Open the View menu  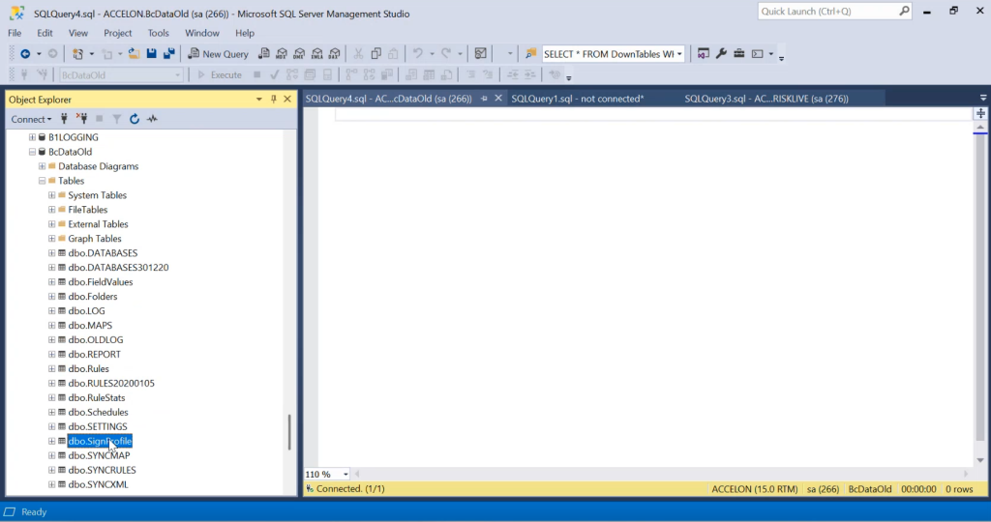(x=78, y=33)
